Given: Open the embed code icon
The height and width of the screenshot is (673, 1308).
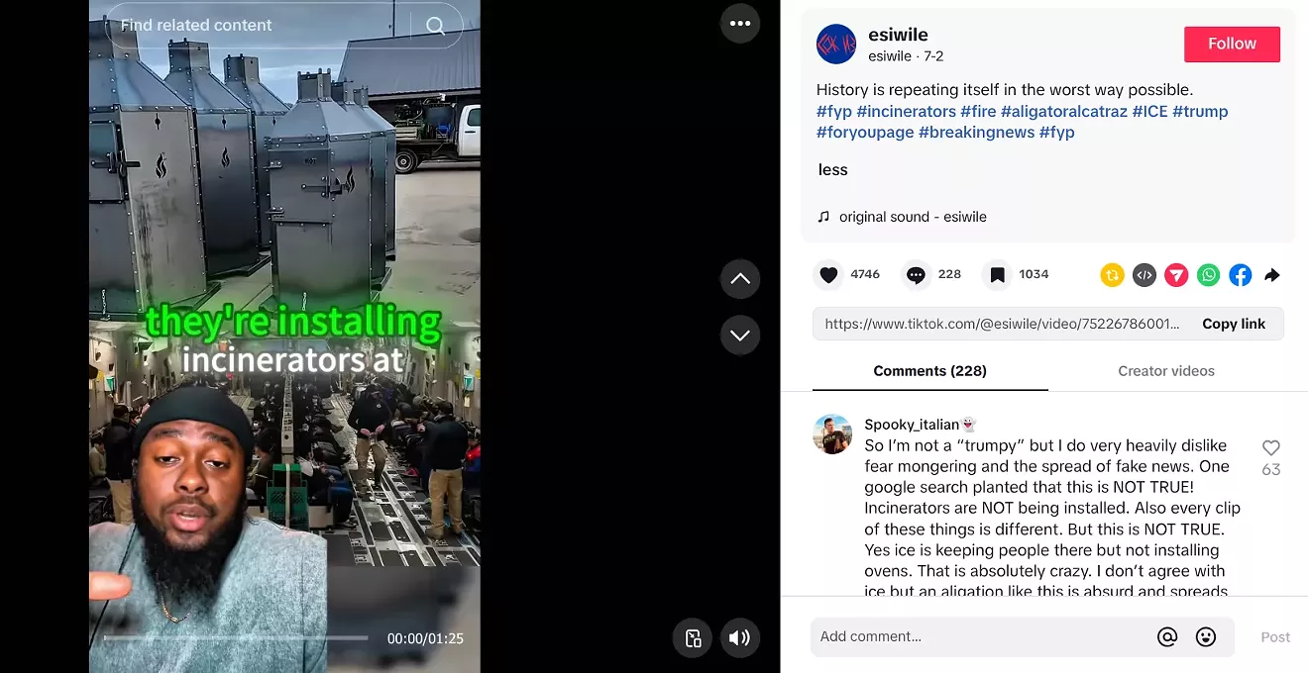Looking at the screenshot, I should [x=1144, y=275].
